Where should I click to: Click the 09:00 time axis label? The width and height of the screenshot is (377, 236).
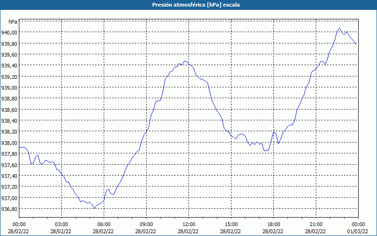coord(146,225)
